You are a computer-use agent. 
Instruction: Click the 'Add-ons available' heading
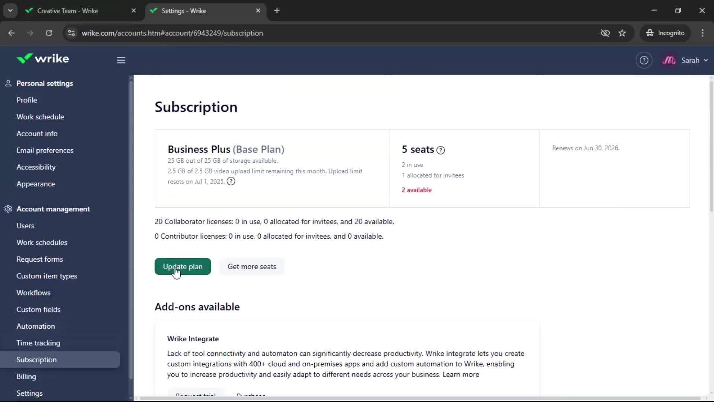(197, 307)
